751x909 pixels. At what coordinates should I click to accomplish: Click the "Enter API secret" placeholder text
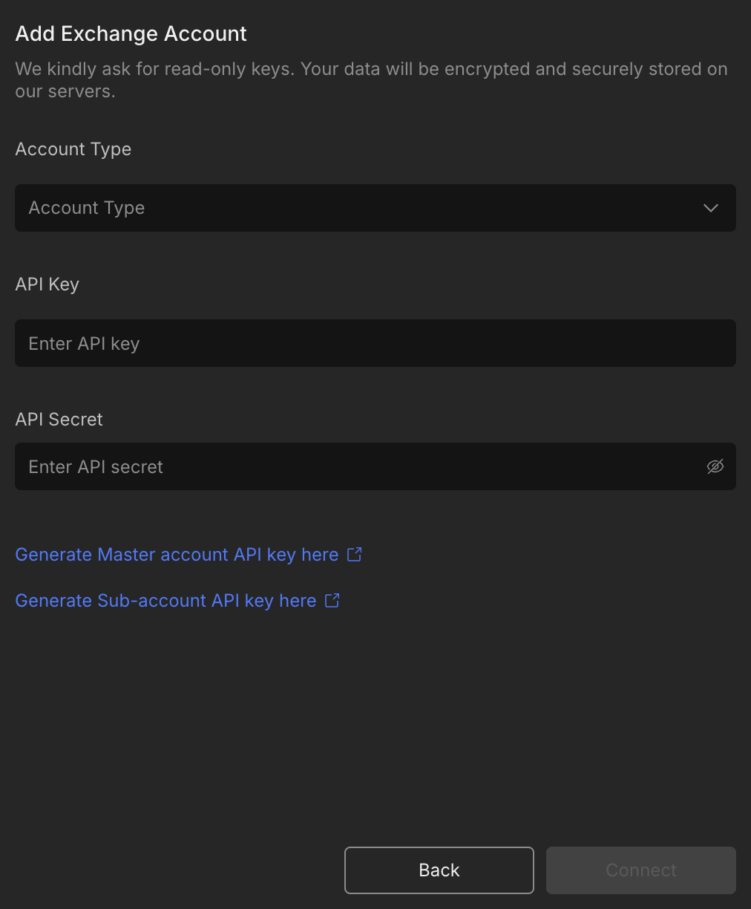coord(96,467)
